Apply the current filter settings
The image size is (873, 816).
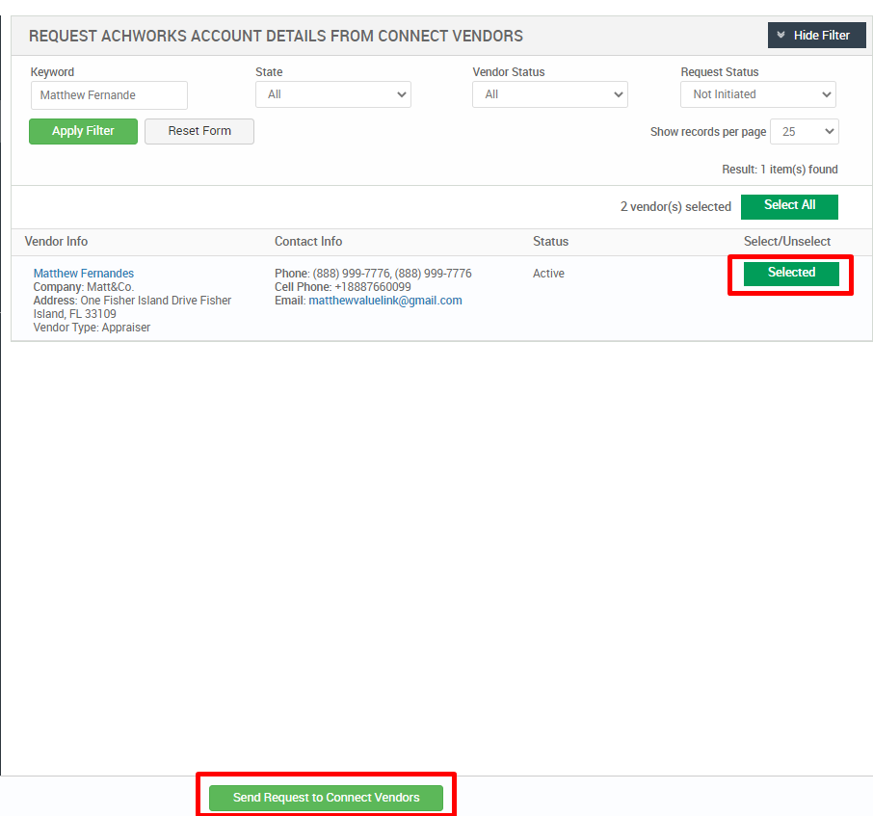(83, 130)
